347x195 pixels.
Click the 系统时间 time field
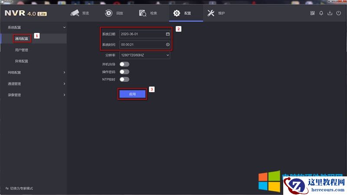145,45
